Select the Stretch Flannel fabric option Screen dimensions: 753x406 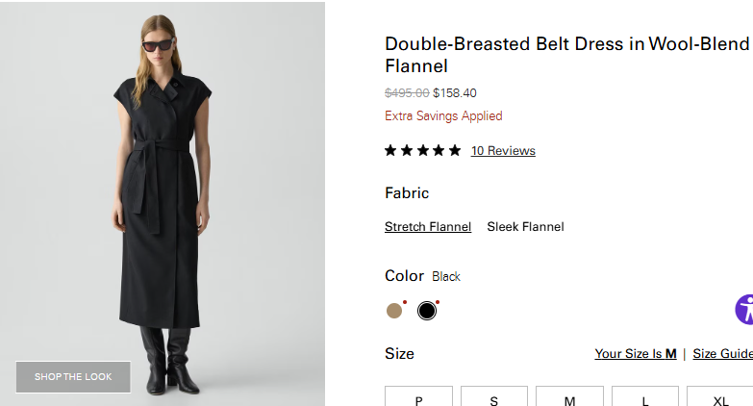tap(428, 227)
